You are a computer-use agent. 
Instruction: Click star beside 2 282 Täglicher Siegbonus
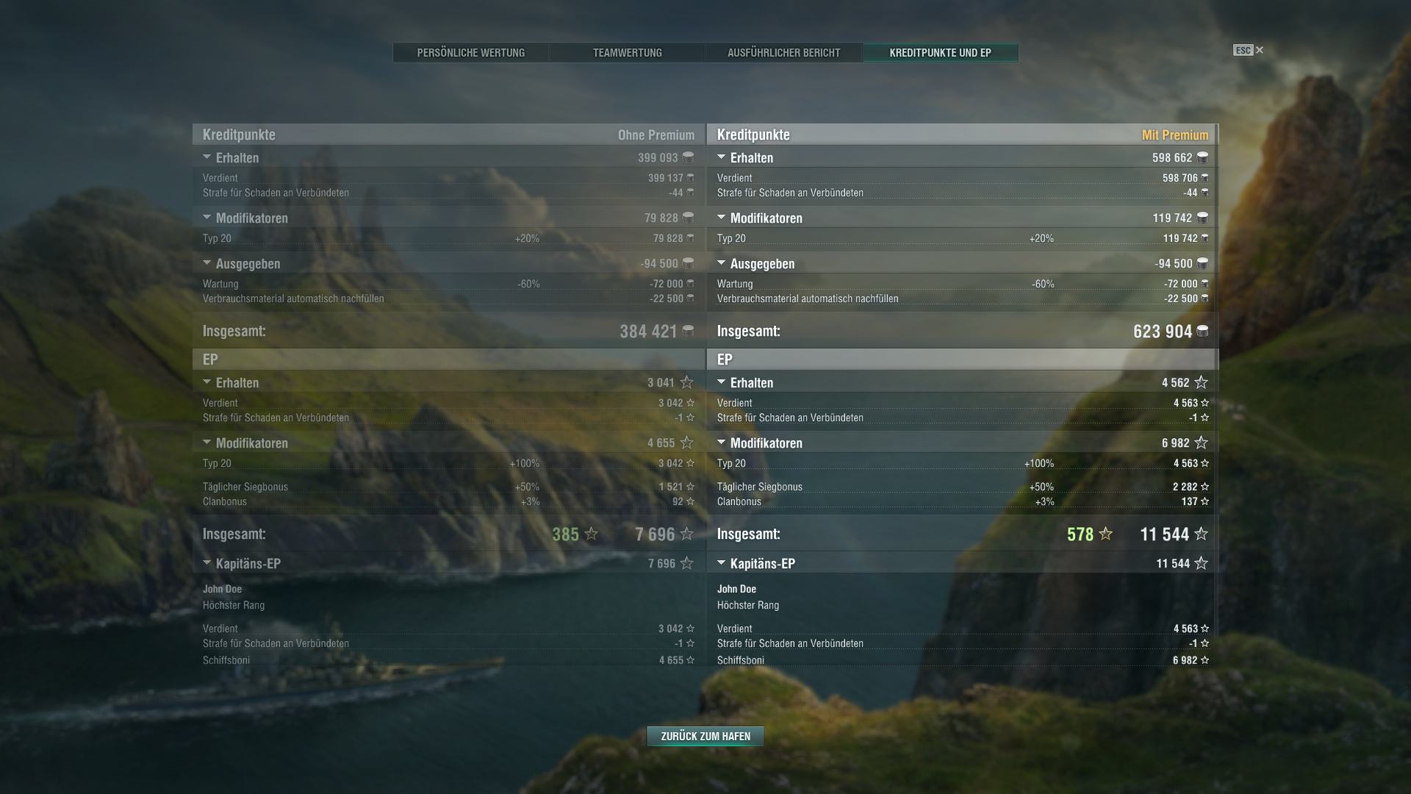coord(1204,487)
